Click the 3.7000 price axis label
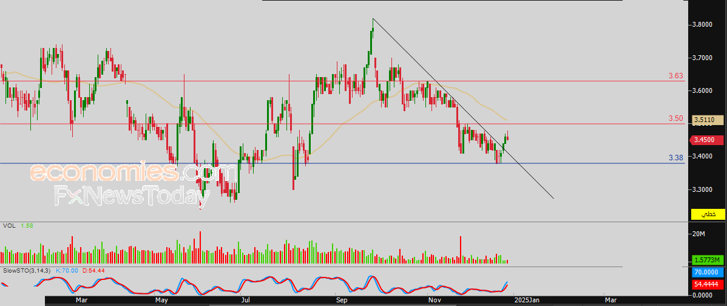 [702, 58]
